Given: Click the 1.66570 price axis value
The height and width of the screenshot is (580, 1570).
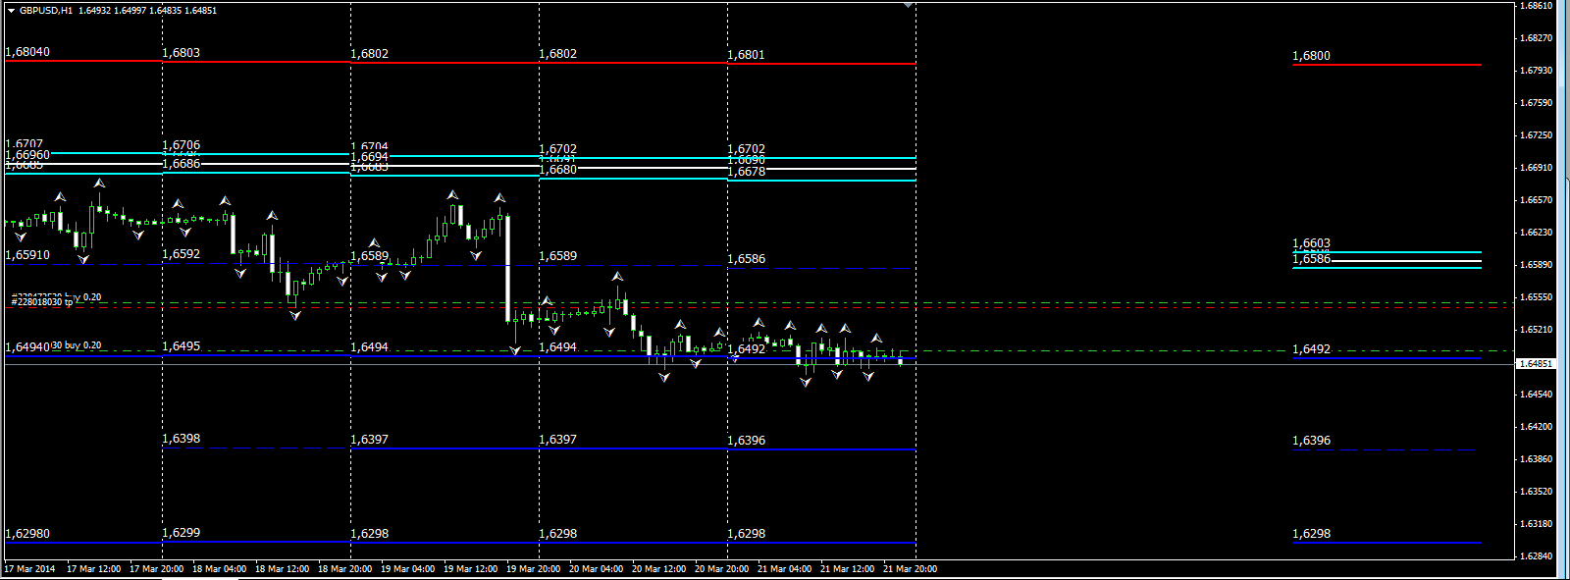Looking at the screenshot, I should [1537, 200].
